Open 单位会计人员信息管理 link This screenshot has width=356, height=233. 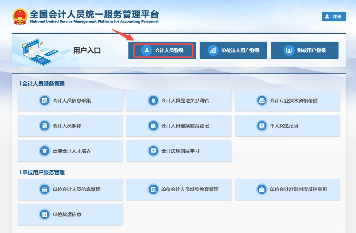[70, 189]
